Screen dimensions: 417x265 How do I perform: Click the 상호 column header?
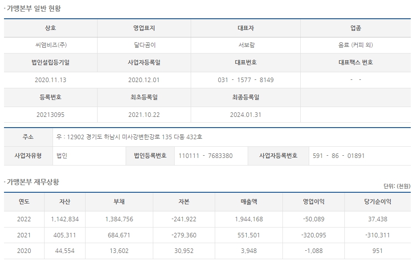coord(50,28)
